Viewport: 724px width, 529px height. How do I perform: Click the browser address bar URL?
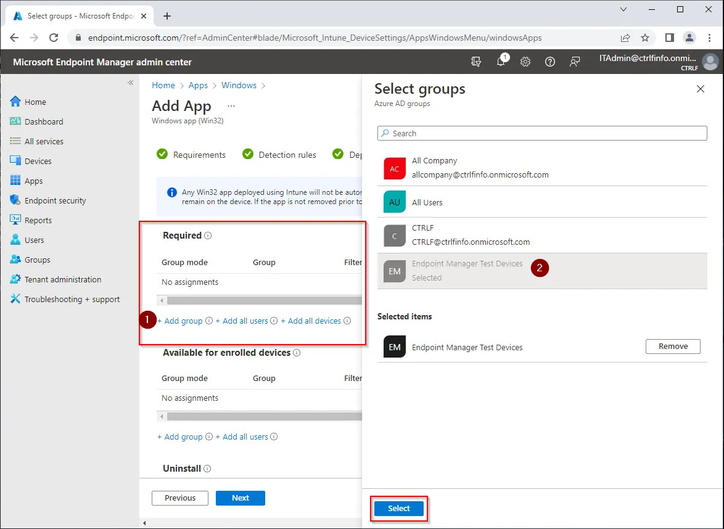coord(315,38)
